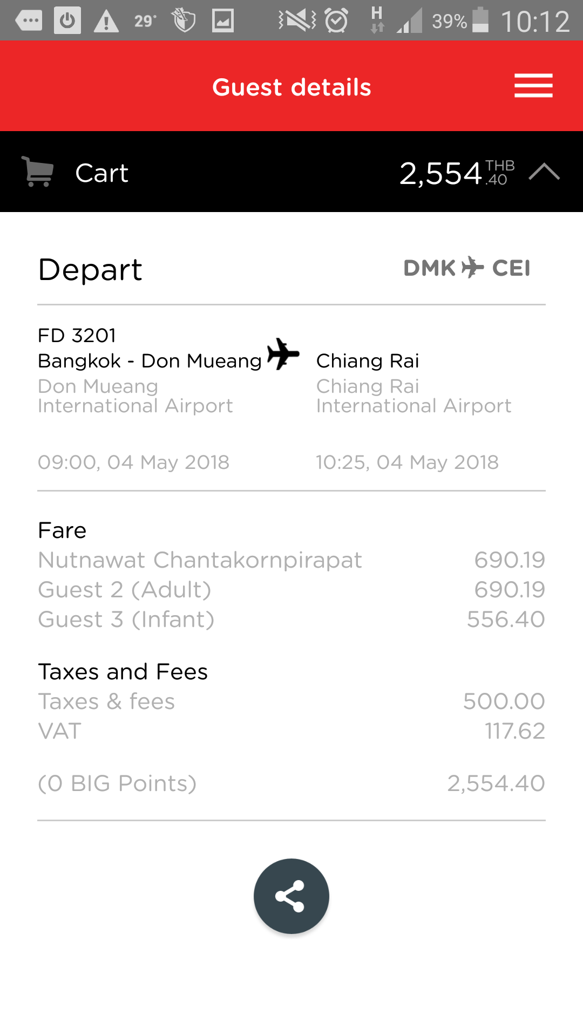Tap the Guest 3 (Infant) fare row
Image resolution: width=583 pixels, height=1036 pixels.
tap(291, 619)
